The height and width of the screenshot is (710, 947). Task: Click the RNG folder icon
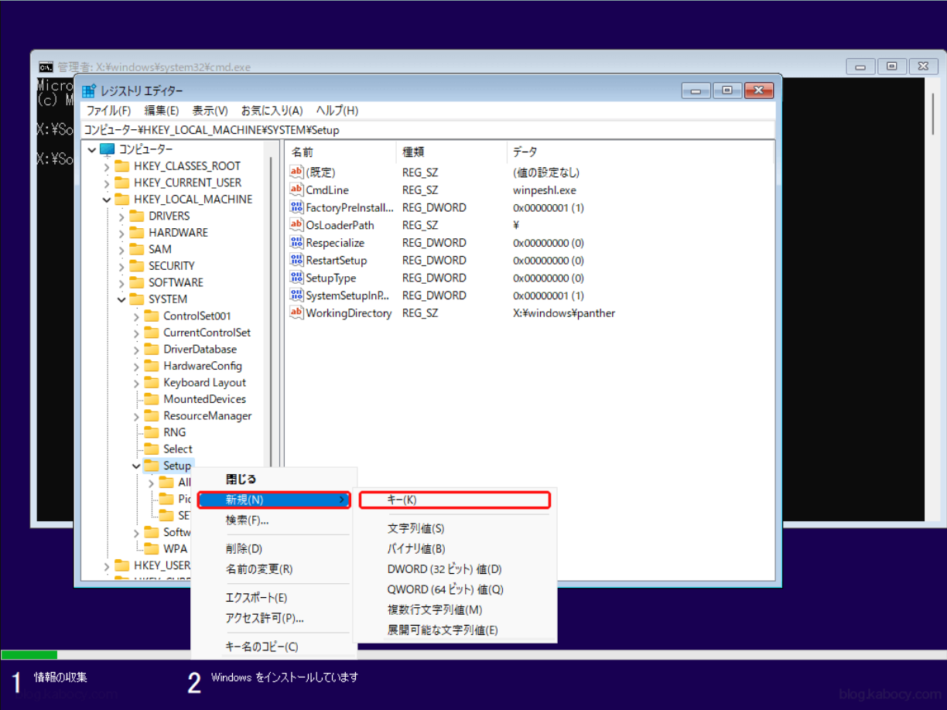click(x=152, y=432)
